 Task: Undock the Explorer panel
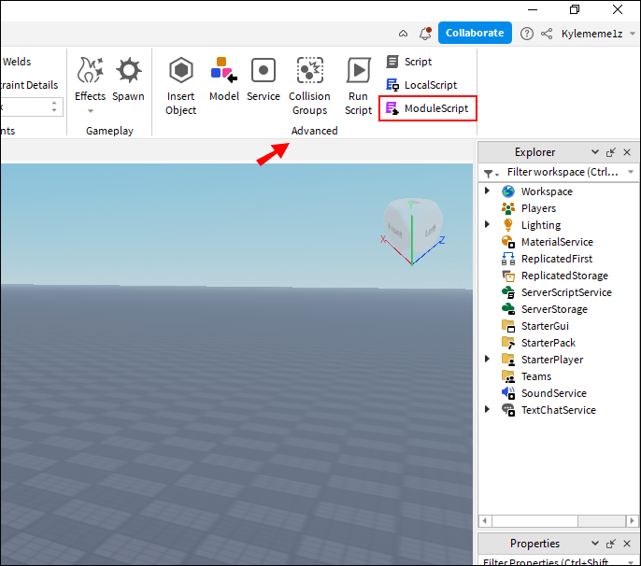[x=611, y=152]
